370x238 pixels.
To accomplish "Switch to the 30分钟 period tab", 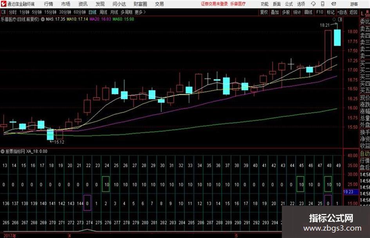I will click(x=65, y=12).
